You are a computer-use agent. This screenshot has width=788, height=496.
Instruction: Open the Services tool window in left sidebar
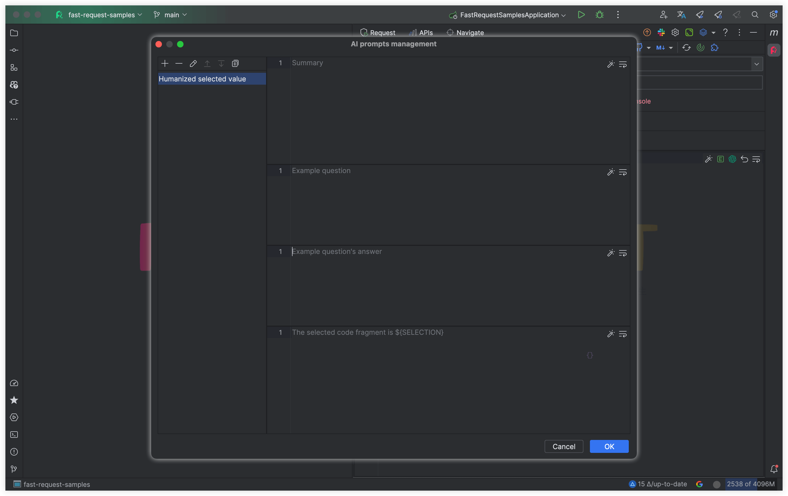click(14, 418)
